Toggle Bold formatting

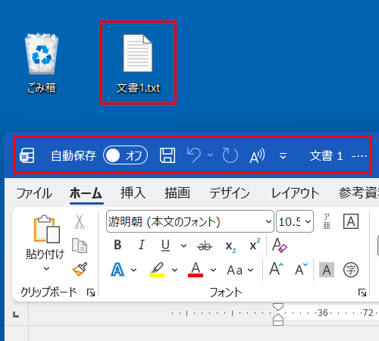[x=117, y=245]
